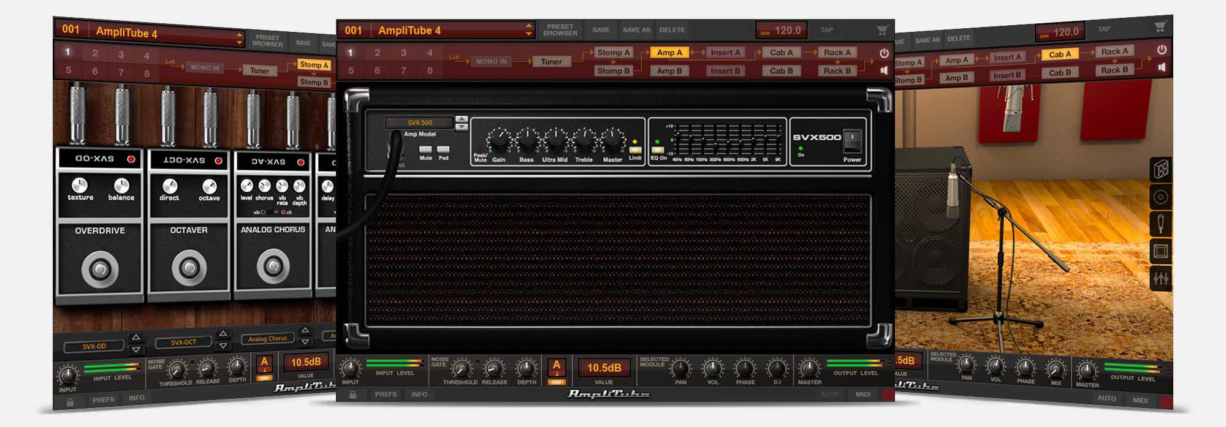Image resolution: width=1226 pixels, height=427 pixels.
Task: Open the mixer sliders icon in cab sidebar
Action: [1160, 279]
